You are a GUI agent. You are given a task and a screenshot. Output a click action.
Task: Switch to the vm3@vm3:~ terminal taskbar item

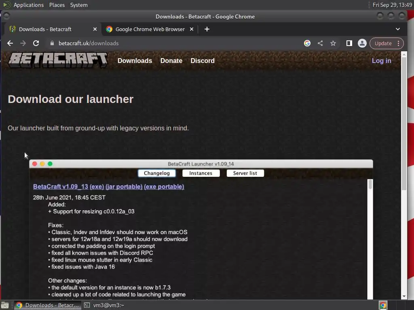[104, 305]
